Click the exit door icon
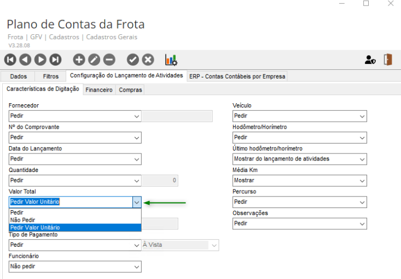The image size is (401, 279). pyautogui.click(x=388, y=60)
